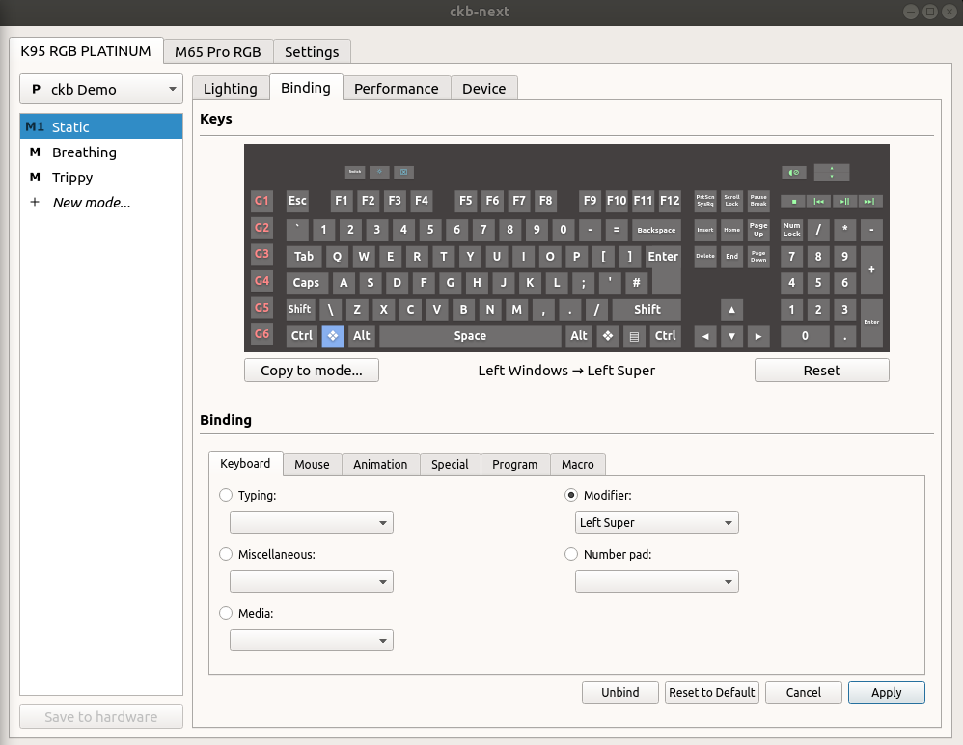
Task: Click the volume roller key
Action: [x=832, y=172]
